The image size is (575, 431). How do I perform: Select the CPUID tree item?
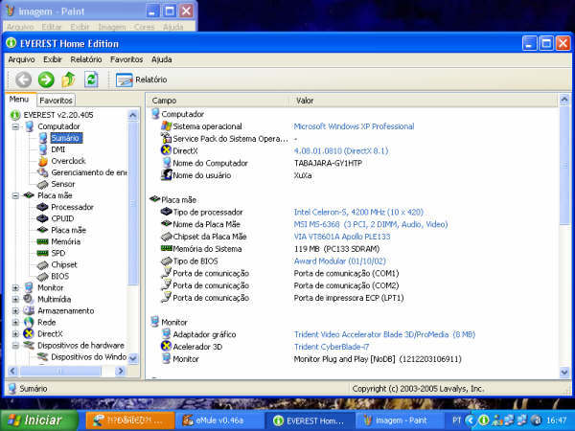point(62,218)
